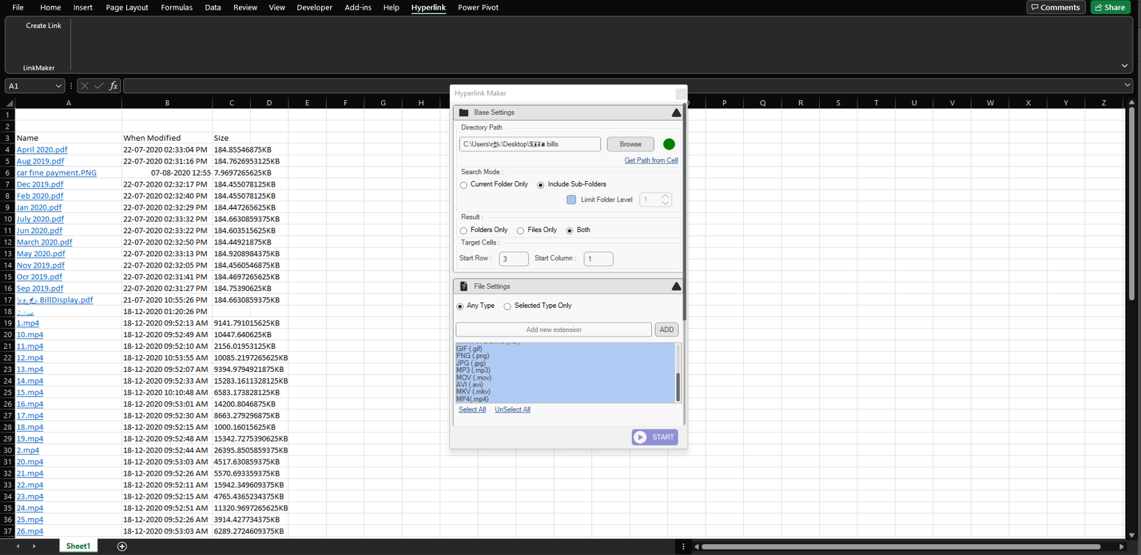Open the Name Box dropdown
The width and height of the screenshot is (1141, 555).
(x=58, y=86)
